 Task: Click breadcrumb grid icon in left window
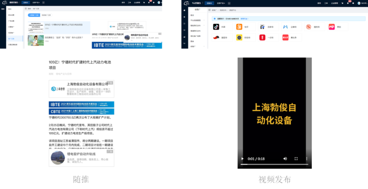pyautogui.click(x=26, y=9)
